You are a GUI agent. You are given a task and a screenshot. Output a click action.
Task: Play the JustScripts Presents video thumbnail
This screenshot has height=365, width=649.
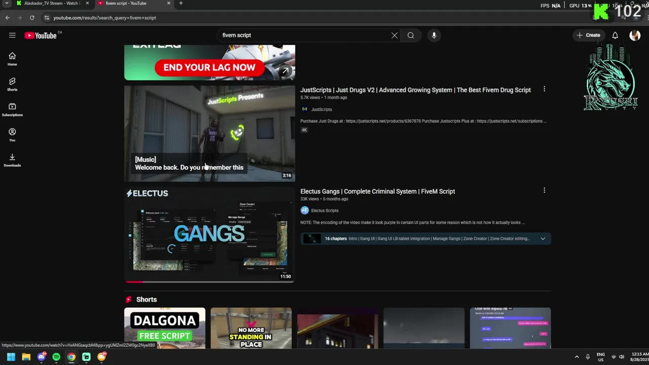point(209,133)
